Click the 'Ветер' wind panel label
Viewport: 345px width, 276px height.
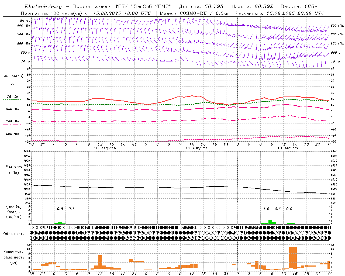(x=25, y=20)
